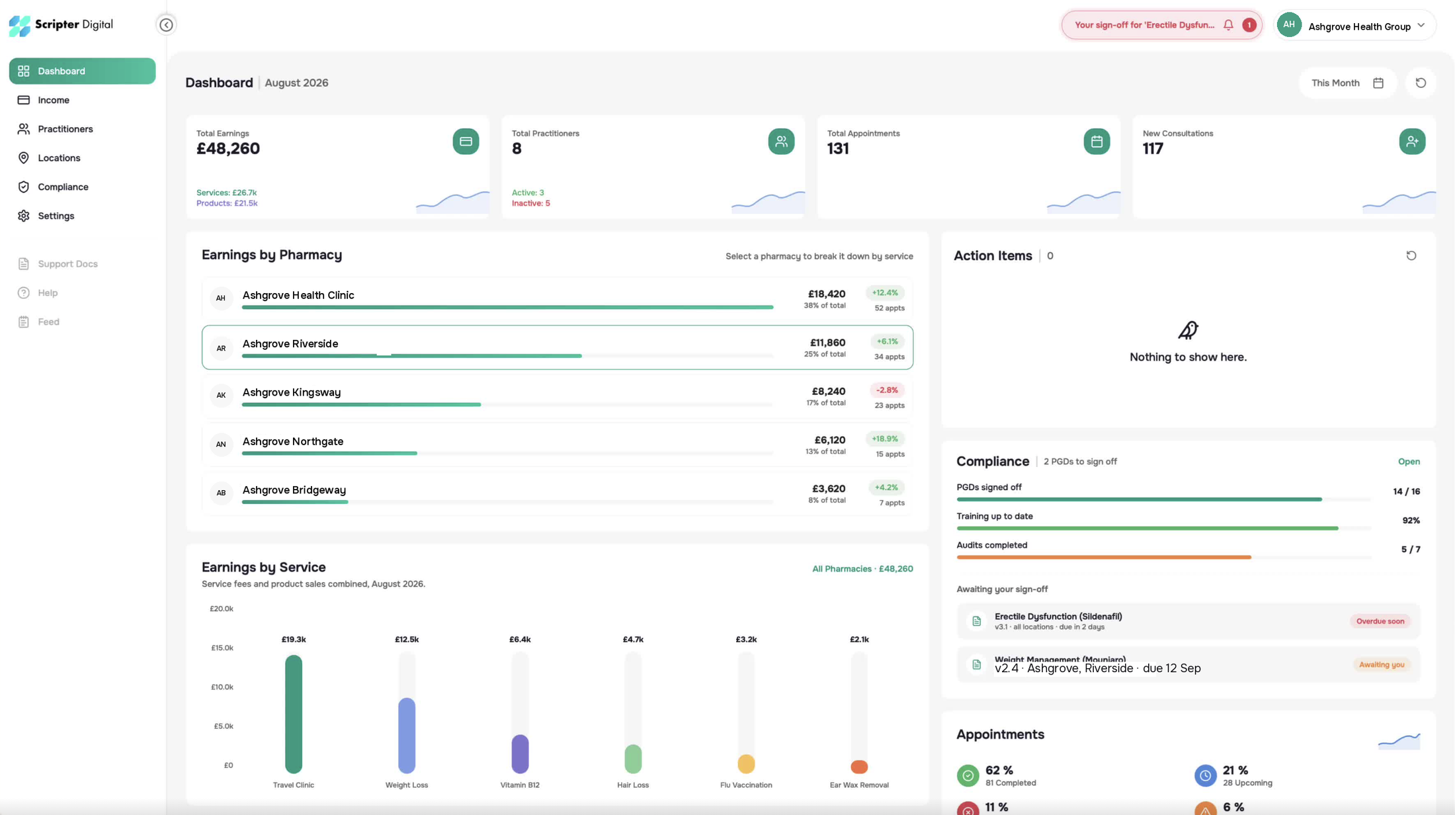
Task: Click the PGDs signed off progress bar
Action: point(1163,499)
